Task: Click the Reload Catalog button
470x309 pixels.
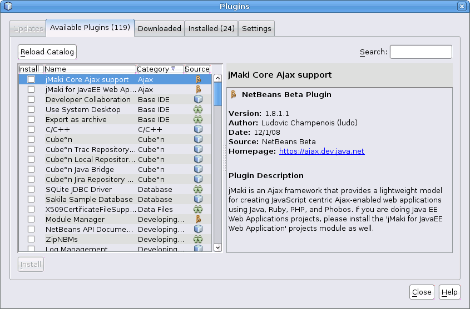Action: click(47, 52)
